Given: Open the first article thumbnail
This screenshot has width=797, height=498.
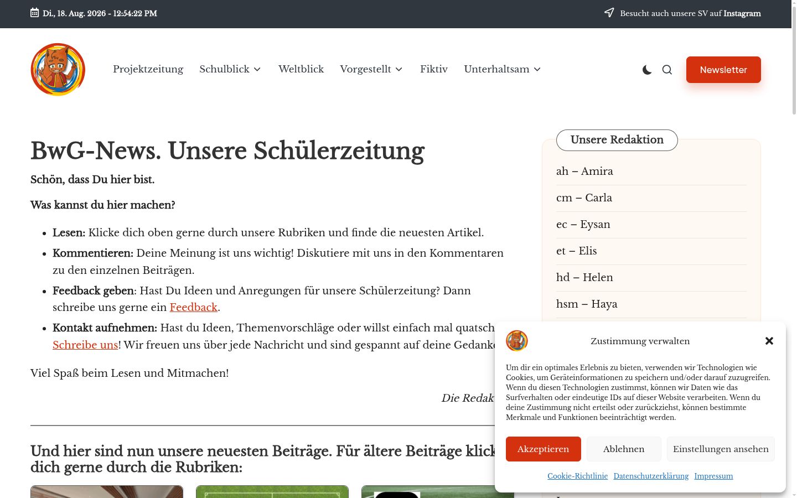Looking at the screenshot, I should [107, 491].
